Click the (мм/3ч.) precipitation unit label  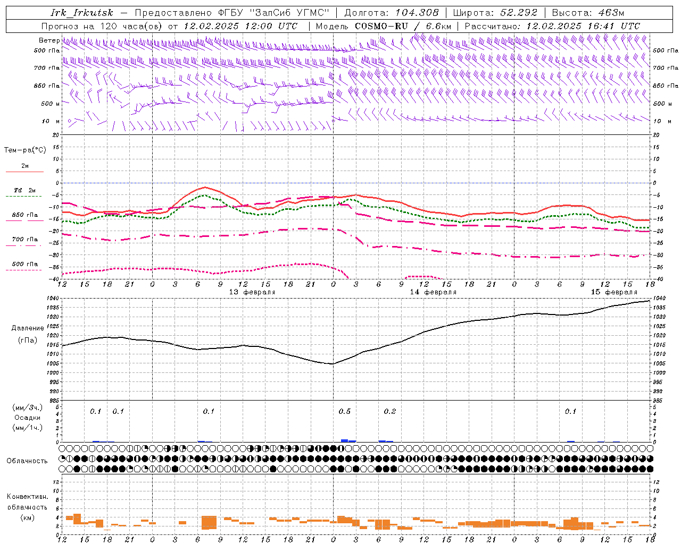[x=28, y=407]
